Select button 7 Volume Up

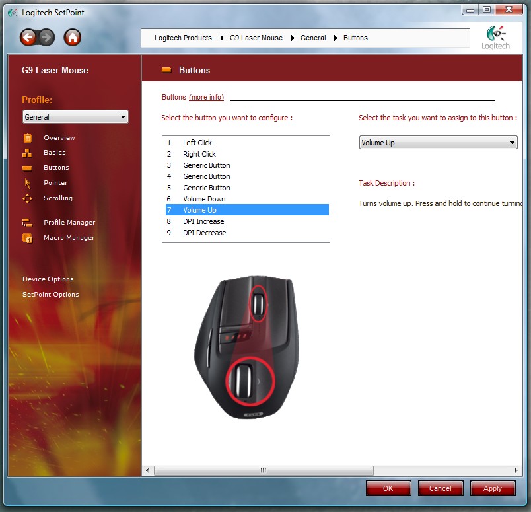tap(247, 209)
